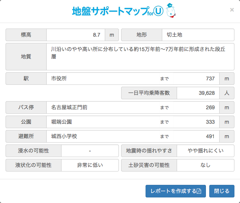The height and width of the screenshot is (203, 240).
Task: Select the value やや揺れにくい
Action: [x=206, y=151]
